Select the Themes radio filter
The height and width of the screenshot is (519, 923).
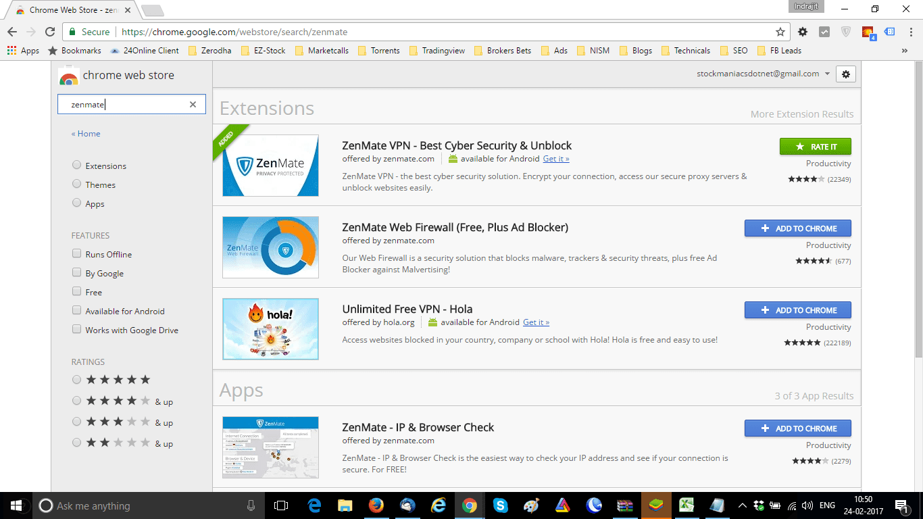77,184
